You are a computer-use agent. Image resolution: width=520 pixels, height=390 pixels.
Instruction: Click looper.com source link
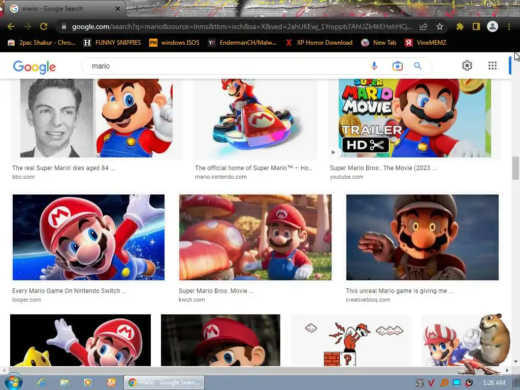click(26, 300)
